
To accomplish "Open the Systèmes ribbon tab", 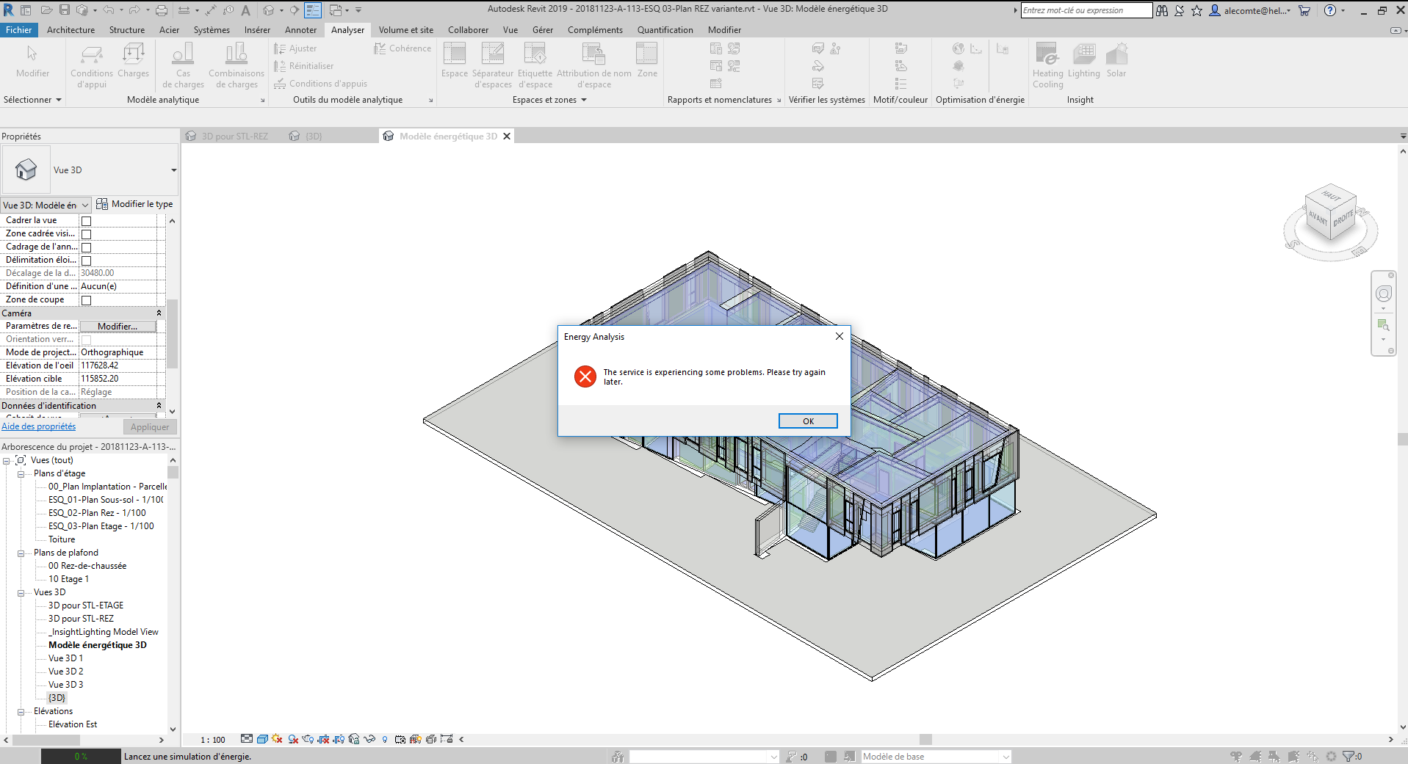I will (212, 30).
